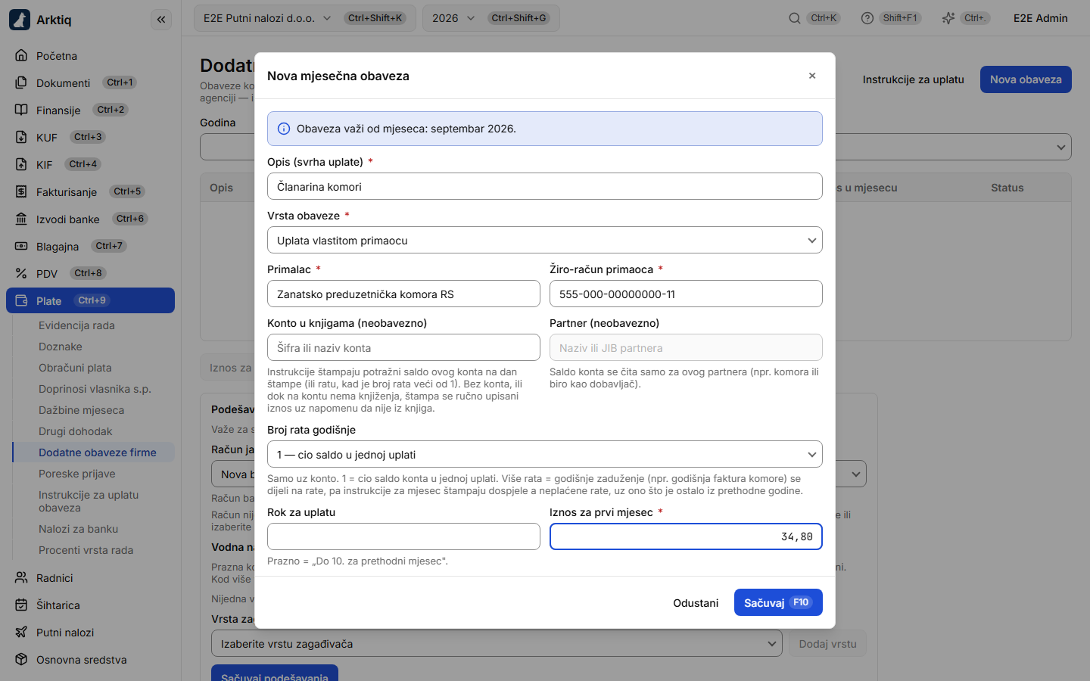This screenshot has height=681, width=1090.
Task: Click the Dokumenti sidebar icon
Action: pyautogui.click(x=21, y=82)
